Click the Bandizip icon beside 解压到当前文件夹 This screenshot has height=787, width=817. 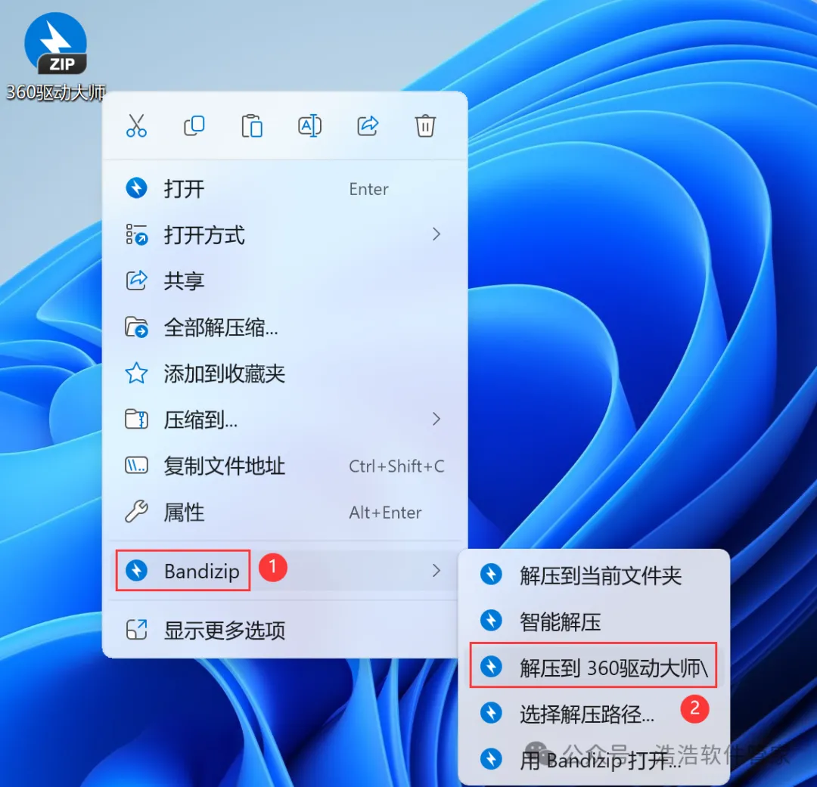491,575
